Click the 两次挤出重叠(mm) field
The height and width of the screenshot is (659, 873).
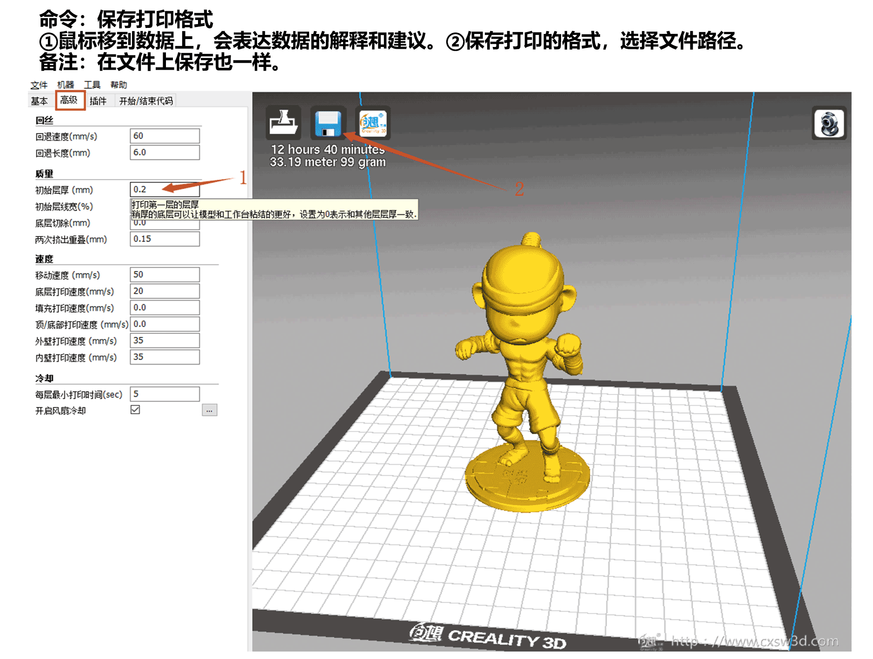165,239
